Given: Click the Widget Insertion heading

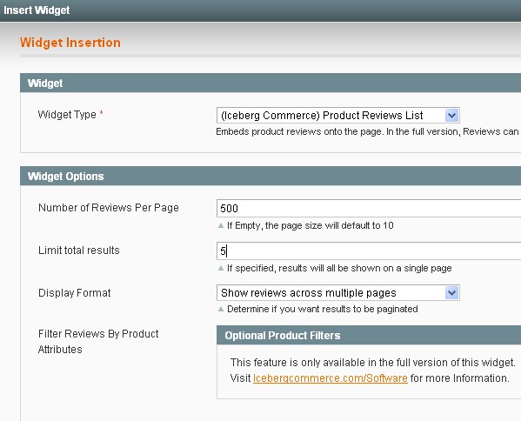Looking at the screenshot, I should click(x=70, y=43).
